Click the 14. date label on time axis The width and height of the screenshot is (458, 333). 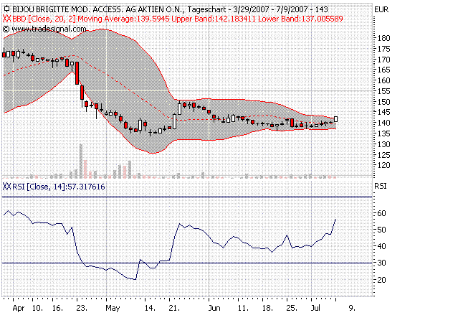150,308
